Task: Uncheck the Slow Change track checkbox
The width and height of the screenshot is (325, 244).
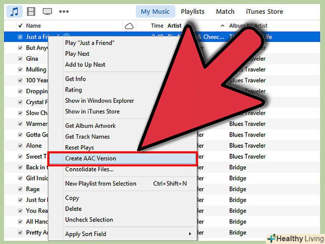Action: [x=20, y=113]
